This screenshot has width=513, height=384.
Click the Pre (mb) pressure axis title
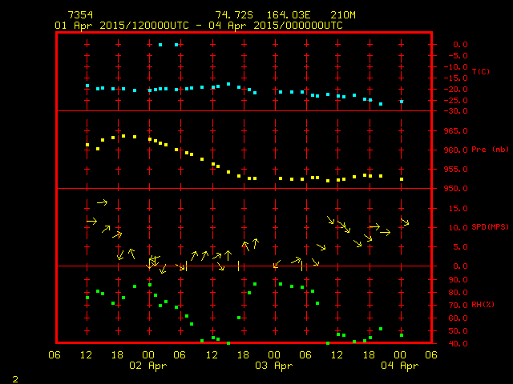click(x=490, y=150)
